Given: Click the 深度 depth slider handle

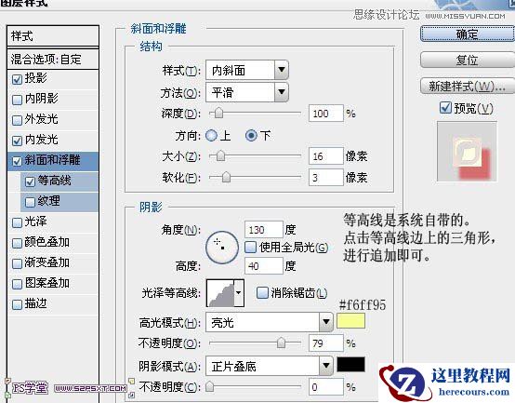Looking at the screenshot, I should pyautogui.click(x=218, y=113).
